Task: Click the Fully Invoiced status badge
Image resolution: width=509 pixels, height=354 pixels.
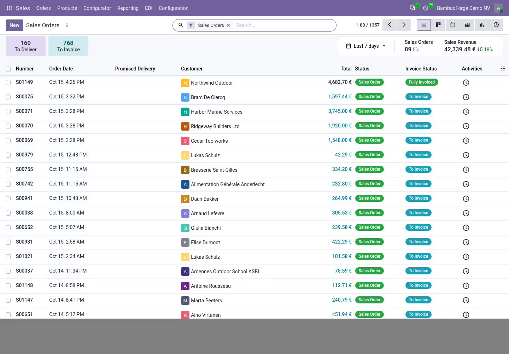Action: click(x=422, y=82)
